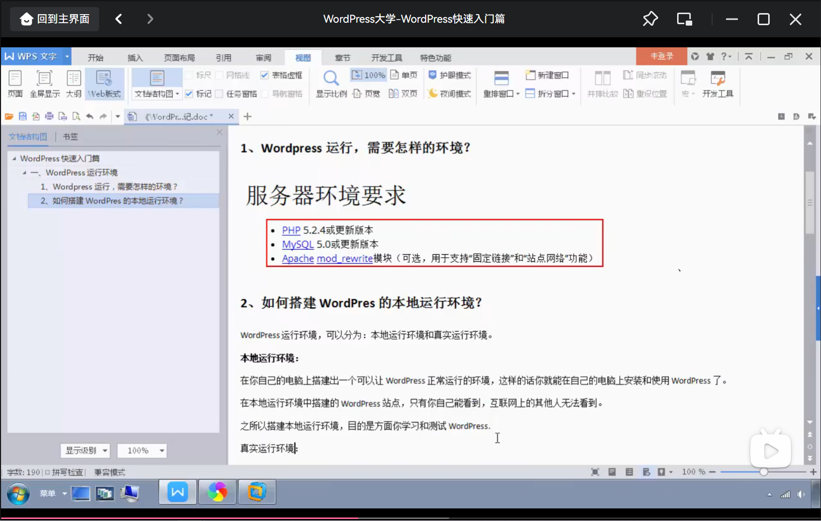
Task: Select the Web版式 layout view
Action: (x=105, y=84)
